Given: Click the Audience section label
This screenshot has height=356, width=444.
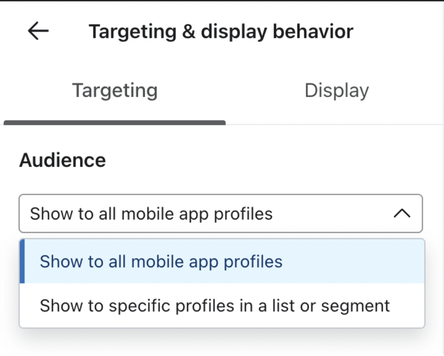Looking at the screenshot, I should 62,160.
